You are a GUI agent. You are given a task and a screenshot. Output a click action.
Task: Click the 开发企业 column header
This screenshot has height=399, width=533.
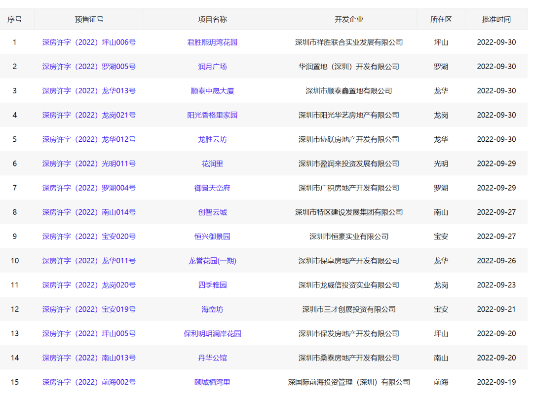pos(349,19)
